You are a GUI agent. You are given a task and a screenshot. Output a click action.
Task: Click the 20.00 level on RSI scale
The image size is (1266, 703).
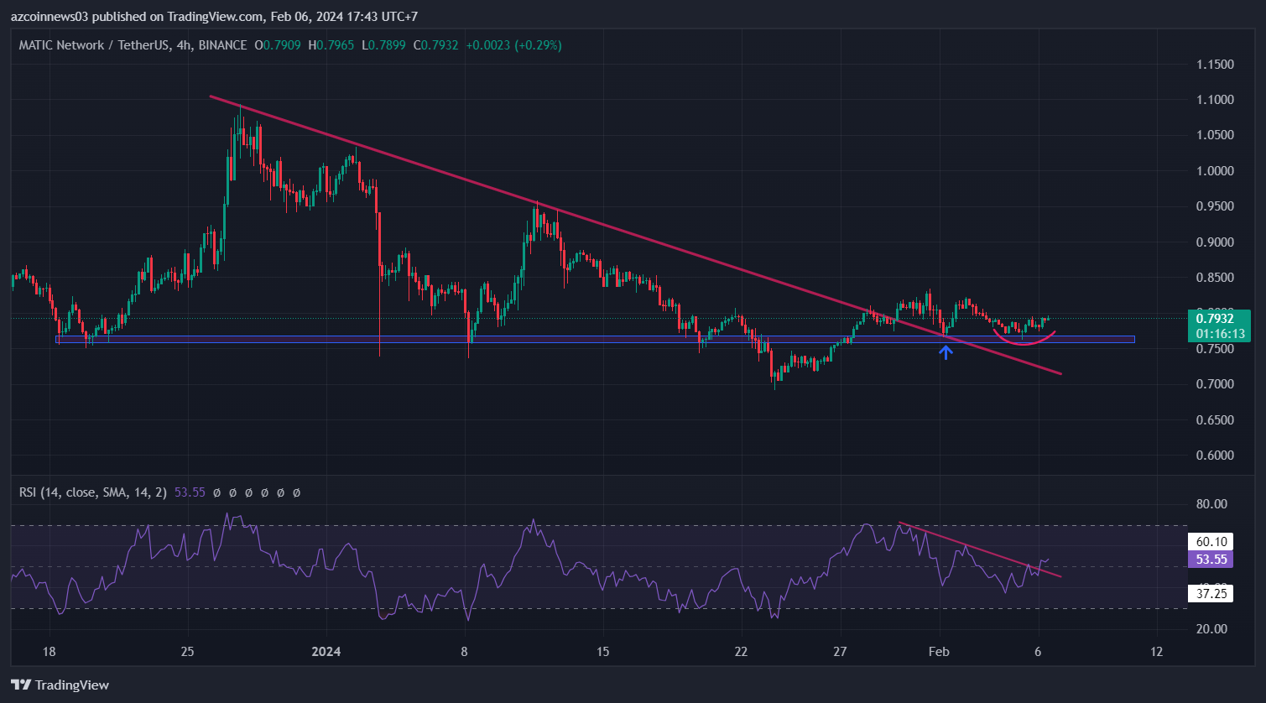click(x=1210, y=629)
